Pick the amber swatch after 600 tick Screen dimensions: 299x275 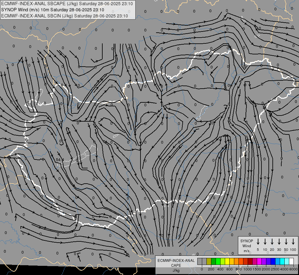tap(232, 261)
